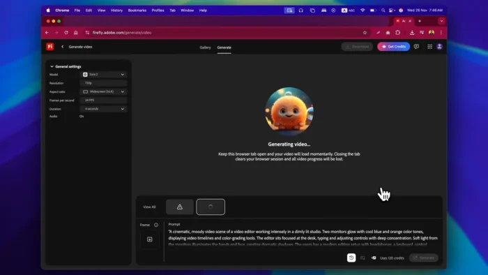Open the prompt history icon
488x275 pixels.
point(351,258)
